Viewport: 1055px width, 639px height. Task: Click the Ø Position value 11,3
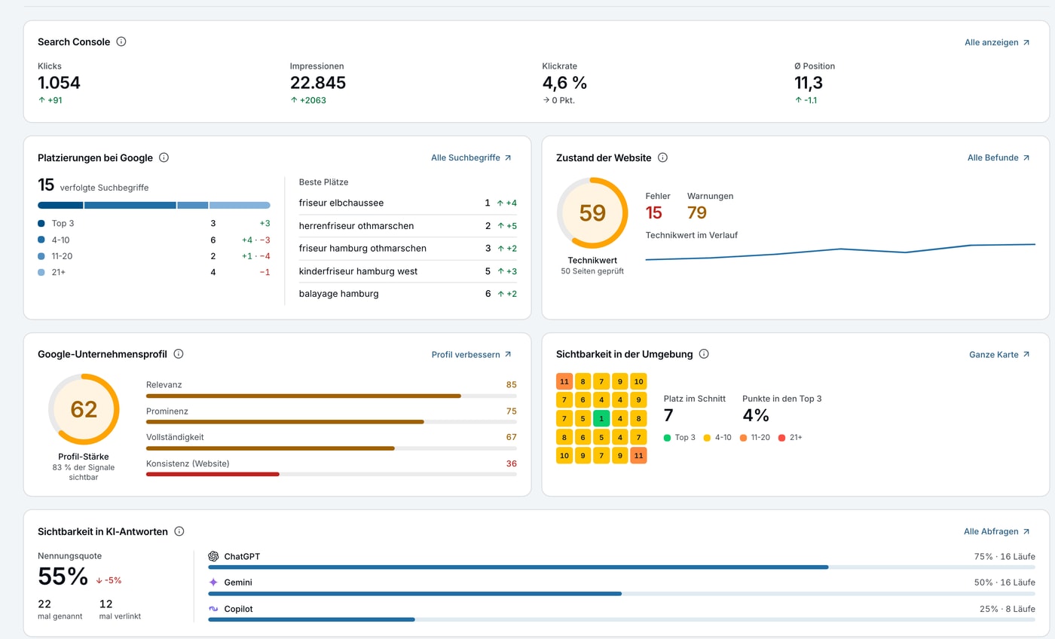point(809,83)
